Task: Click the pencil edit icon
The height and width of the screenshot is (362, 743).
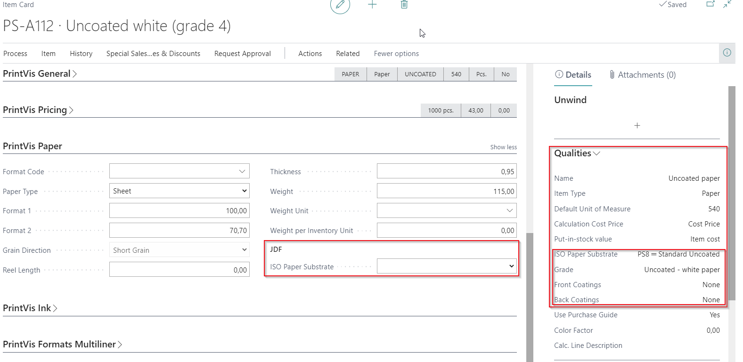Action: 340,5
